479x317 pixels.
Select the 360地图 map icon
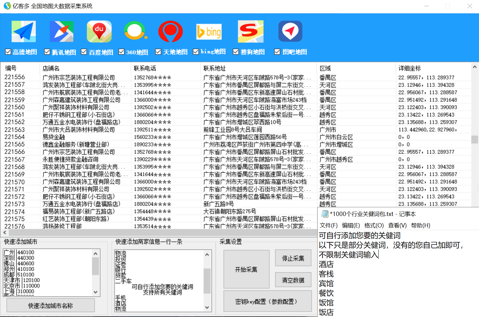[135, 31]
